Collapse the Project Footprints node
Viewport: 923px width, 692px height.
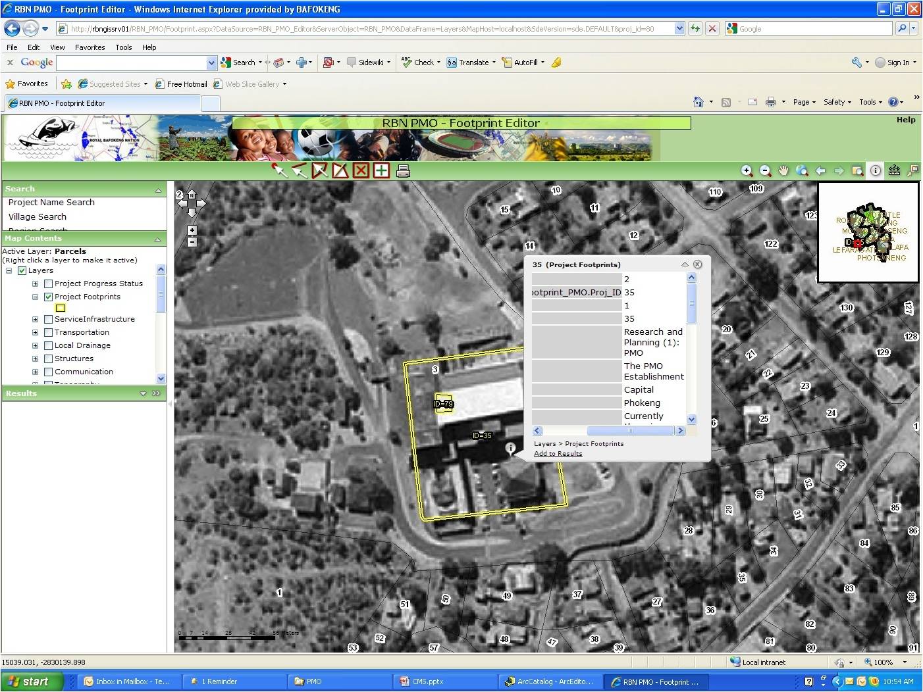coord(35,297)
